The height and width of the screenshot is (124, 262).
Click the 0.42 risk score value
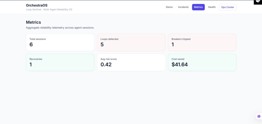(106, 64)
